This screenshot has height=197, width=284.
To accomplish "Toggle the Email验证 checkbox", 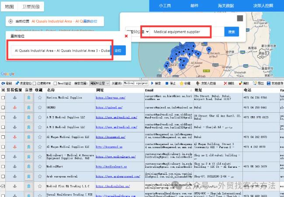I will click(55, 83).
